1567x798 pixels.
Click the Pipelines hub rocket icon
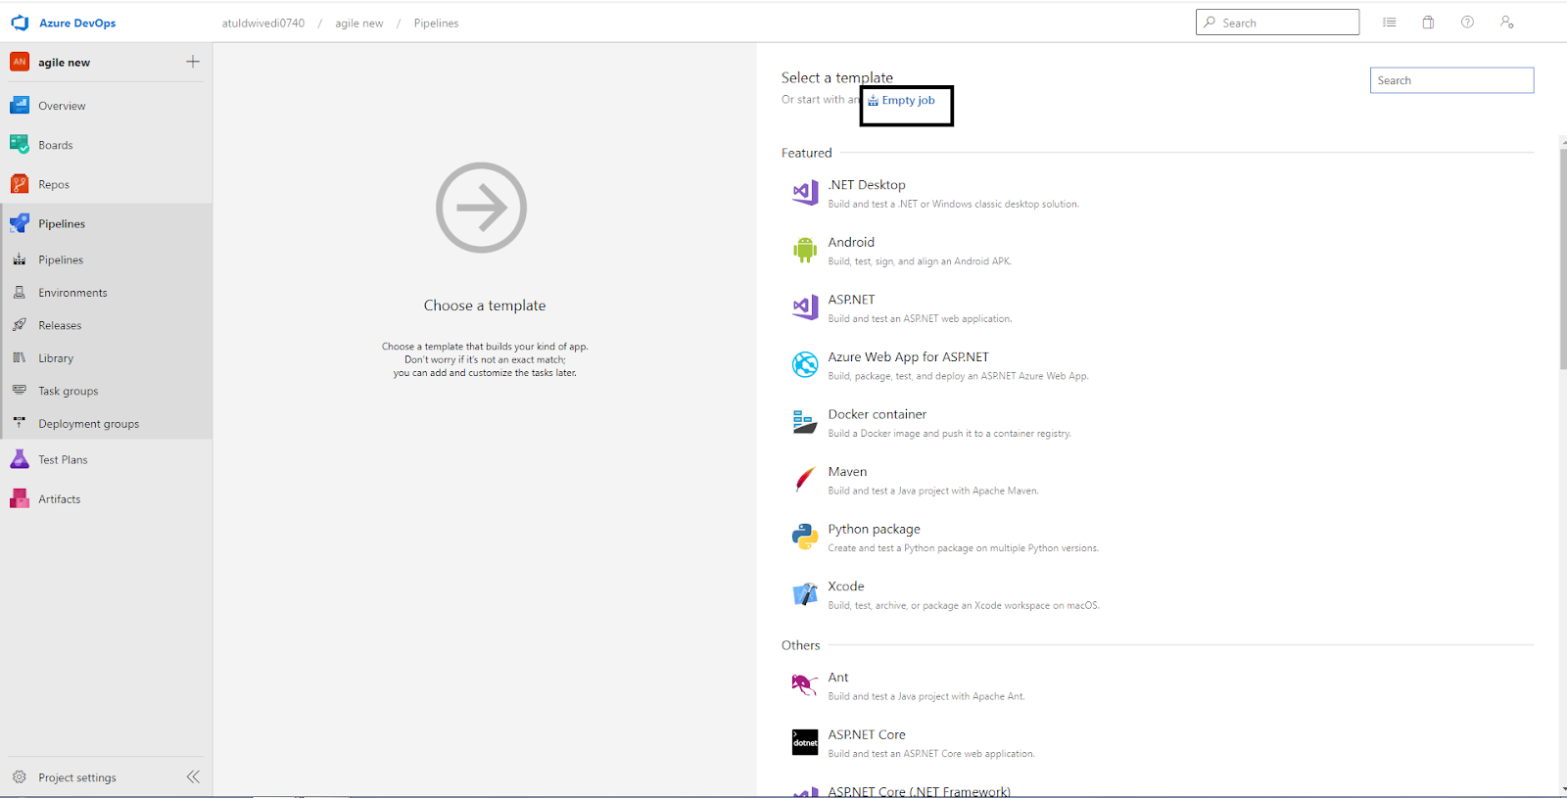[x=20, y=223]
